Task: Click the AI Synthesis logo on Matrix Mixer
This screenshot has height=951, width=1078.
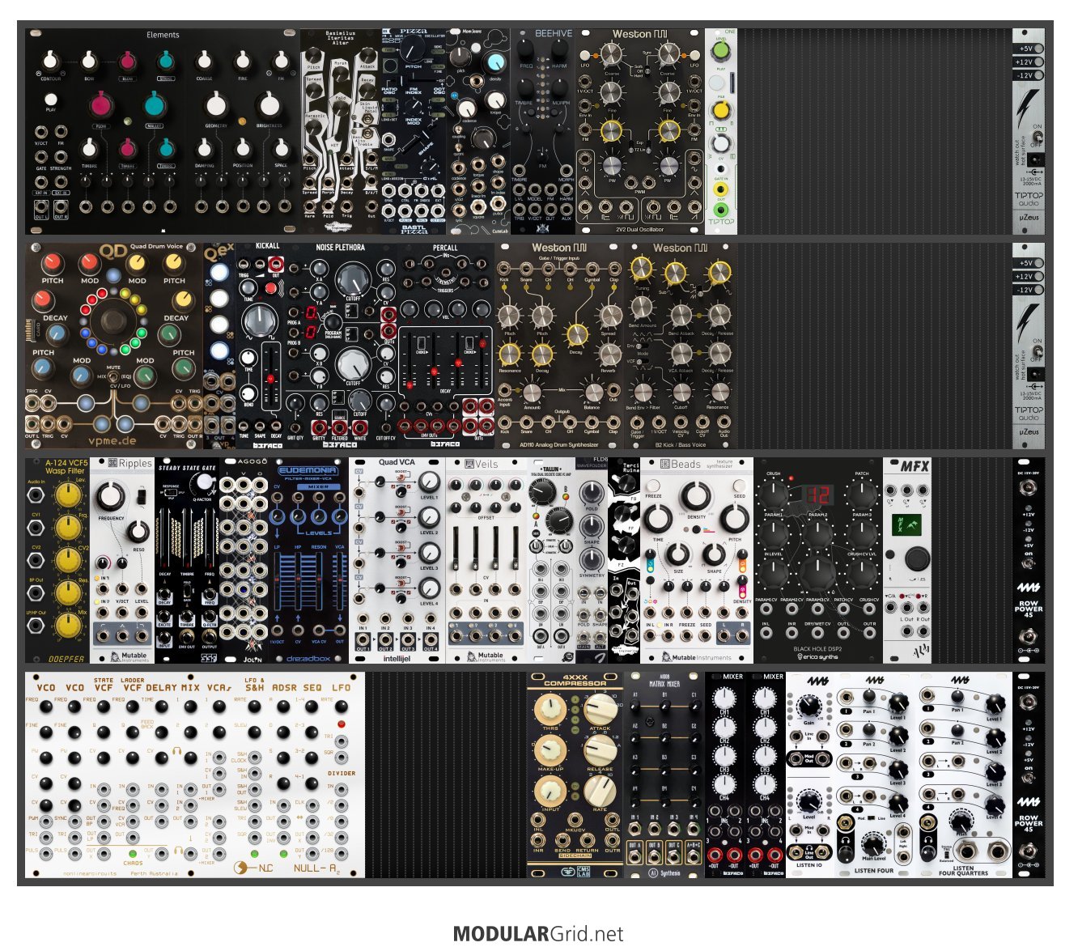Action: pyautogui.click(x=665, y=872)
